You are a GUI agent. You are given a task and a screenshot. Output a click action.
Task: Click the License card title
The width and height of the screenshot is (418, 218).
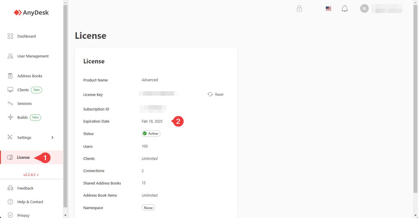click(94, 61)
